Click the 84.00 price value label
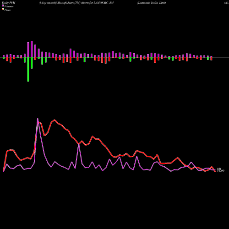229x229 pixels. tap(221, 171)
